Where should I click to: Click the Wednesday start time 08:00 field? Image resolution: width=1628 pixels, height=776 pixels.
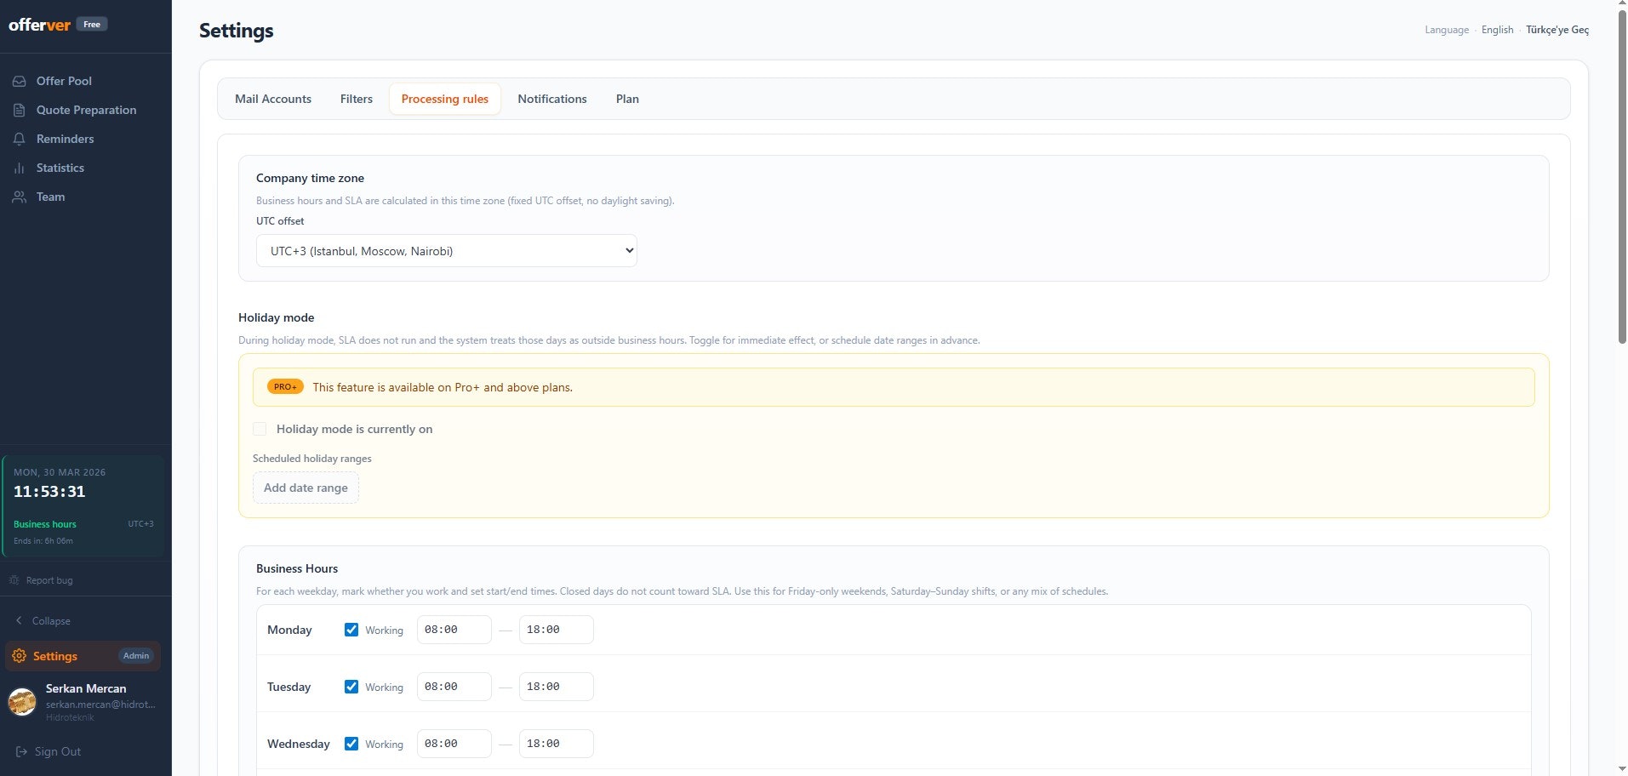click(x=454, y=744)
